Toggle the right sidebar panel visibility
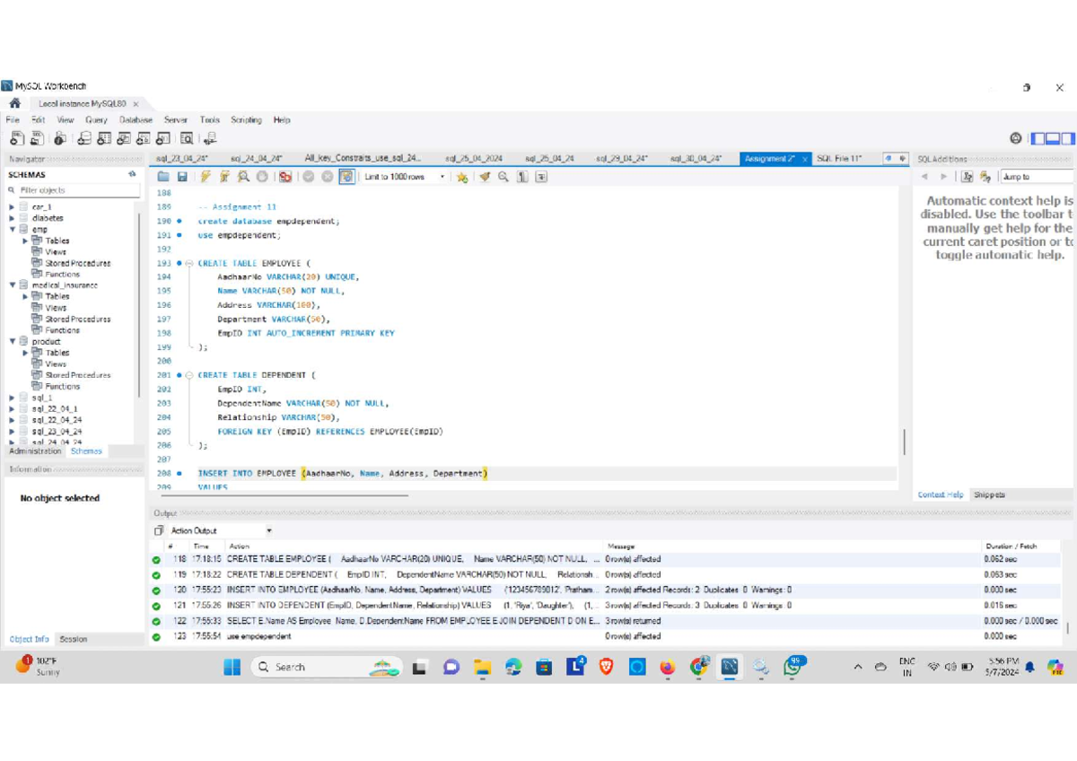 [1067, 138]
